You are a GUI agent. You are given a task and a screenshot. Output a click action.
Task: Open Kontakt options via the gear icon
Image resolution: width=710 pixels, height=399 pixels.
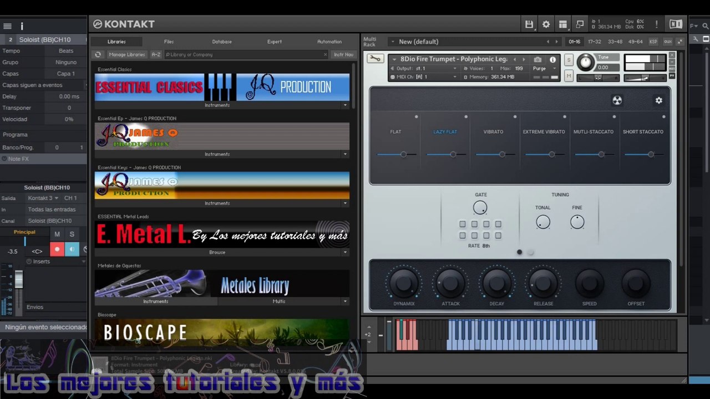pos(546,24)
